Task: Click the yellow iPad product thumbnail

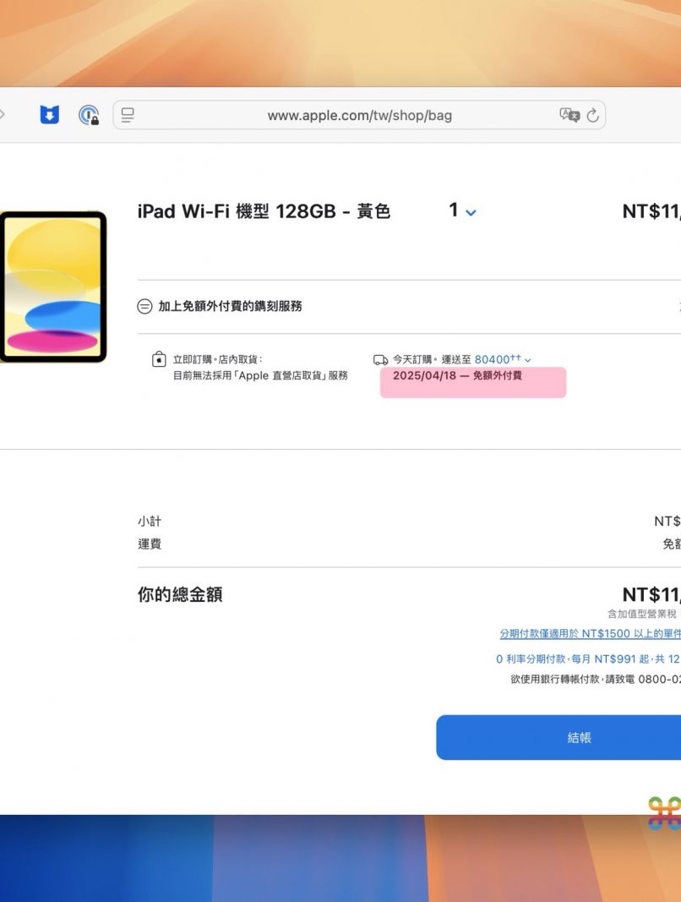Action: [53, 287]
